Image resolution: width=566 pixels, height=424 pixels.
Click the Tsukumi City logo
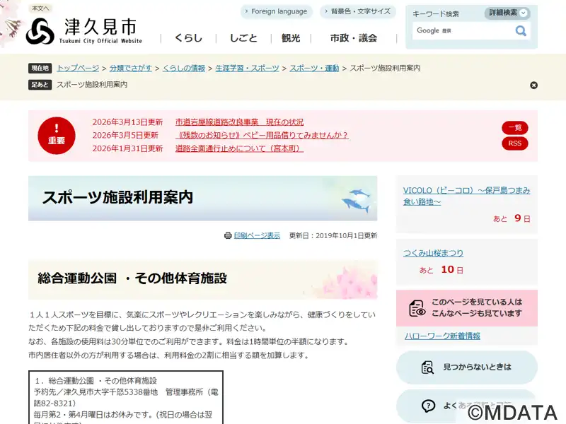[x=83, y=31]
